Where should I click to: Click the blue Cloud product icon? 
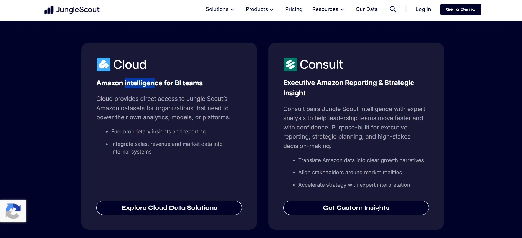103,64
